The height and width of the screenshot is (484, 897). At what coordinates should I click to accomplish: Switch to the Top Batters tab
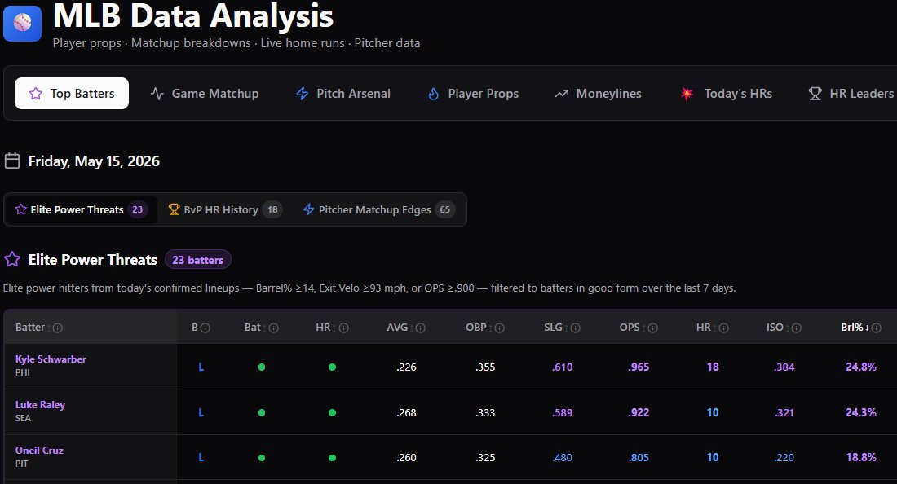(72, 93)
